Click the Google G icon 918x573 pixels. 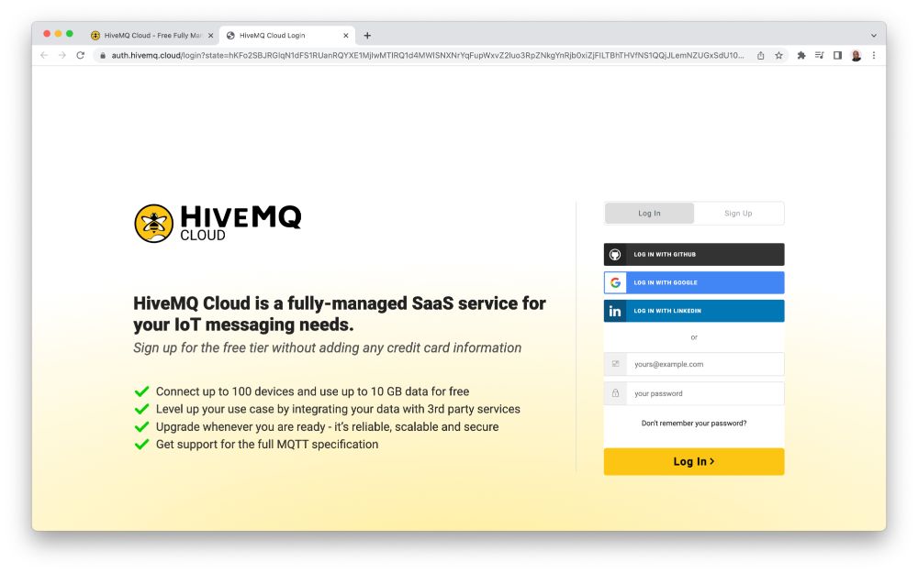tap(615, 282)
